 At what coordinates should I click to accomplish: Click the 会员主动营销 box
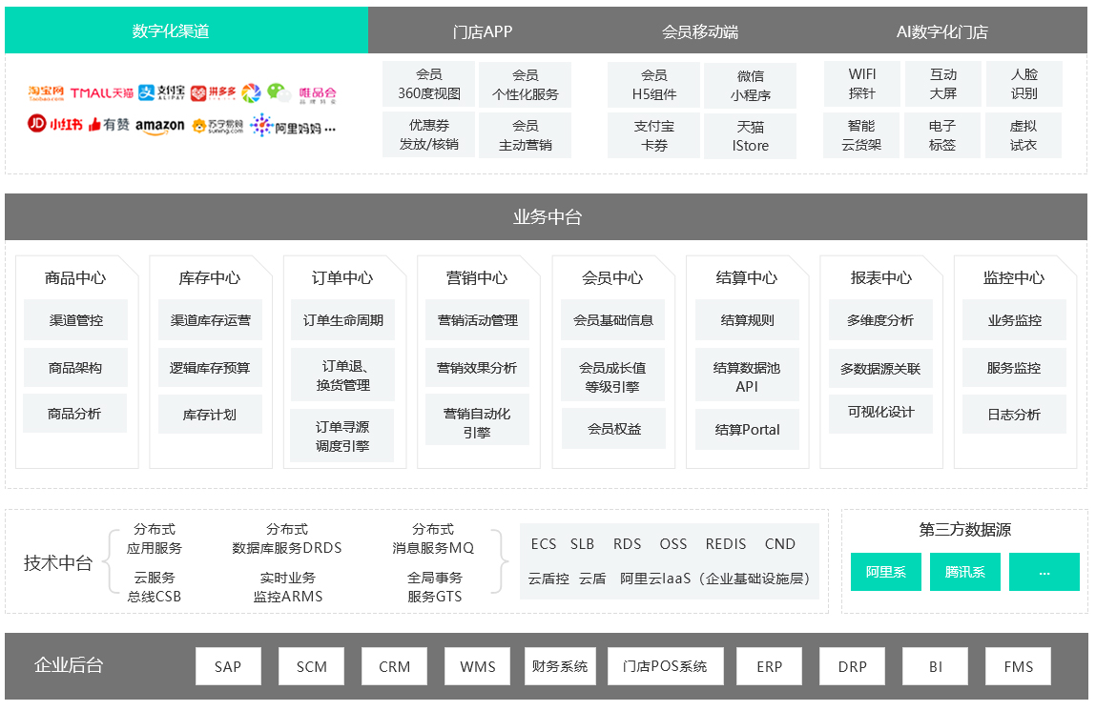tap(525, 135)
